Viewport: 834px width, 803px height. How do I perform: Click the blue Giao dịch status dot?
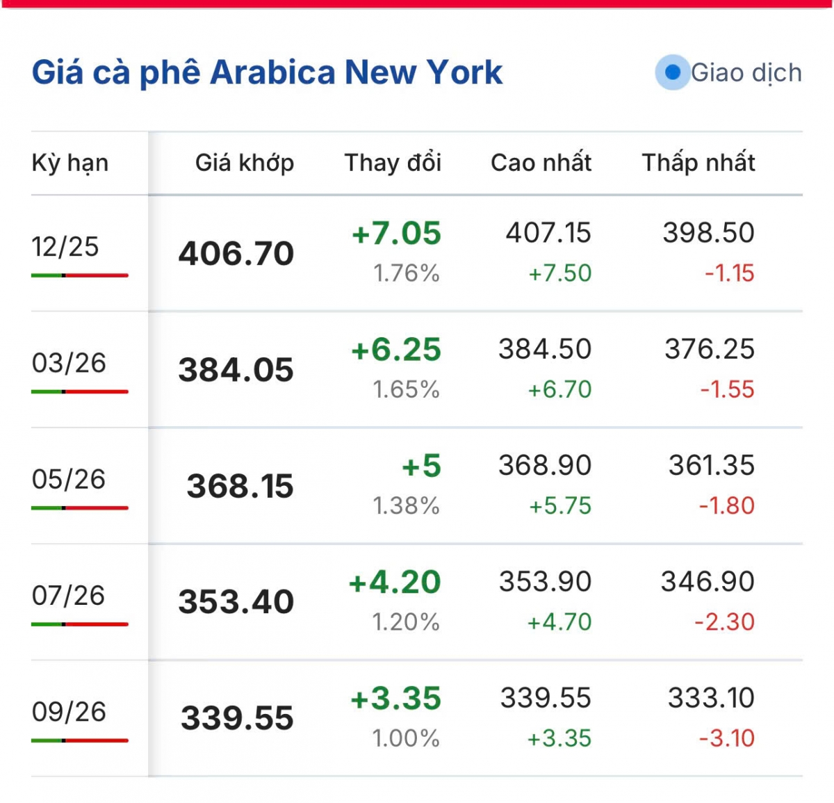(672, 72)
